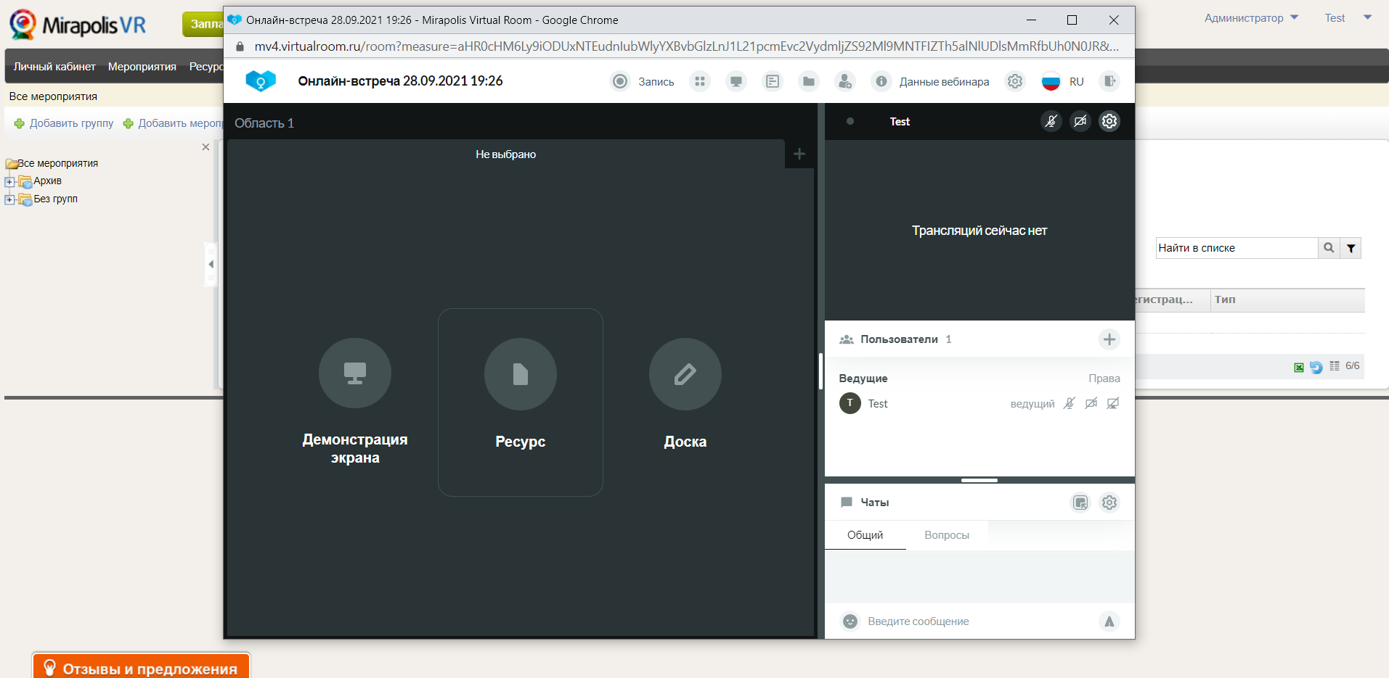The width and height of the screenshot is (1389, 678).
Task: Click the invite user icon in toolbar
Action: pos(845,81)
